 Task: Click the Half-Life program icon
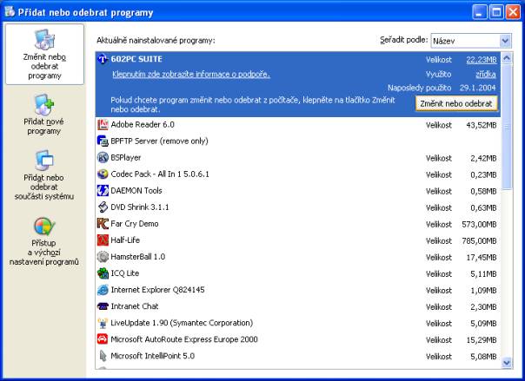[103, 240]
